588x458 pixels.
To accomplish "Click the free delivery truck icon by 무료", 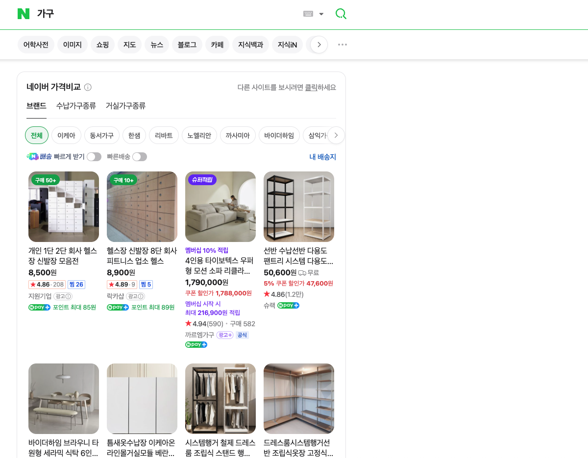I will pyautogui.click(x=302, y=273).
